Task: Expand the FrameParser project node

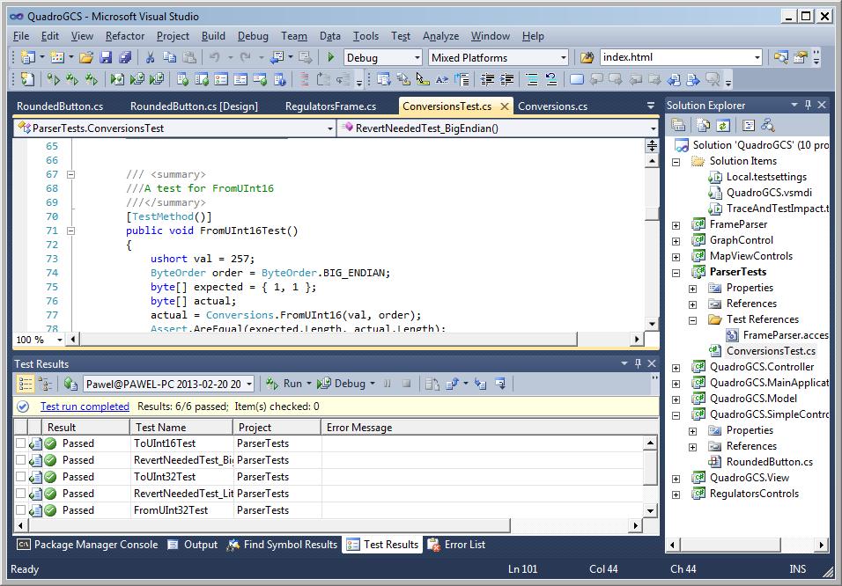Action: pos(676,225)
